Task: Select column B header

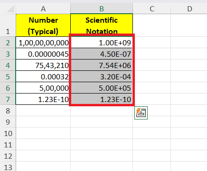Action: (x=102, y=9)
